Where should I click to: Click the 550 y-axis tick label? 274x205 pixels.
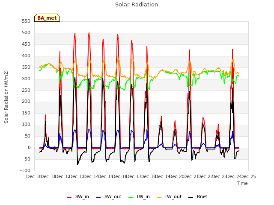26,21
